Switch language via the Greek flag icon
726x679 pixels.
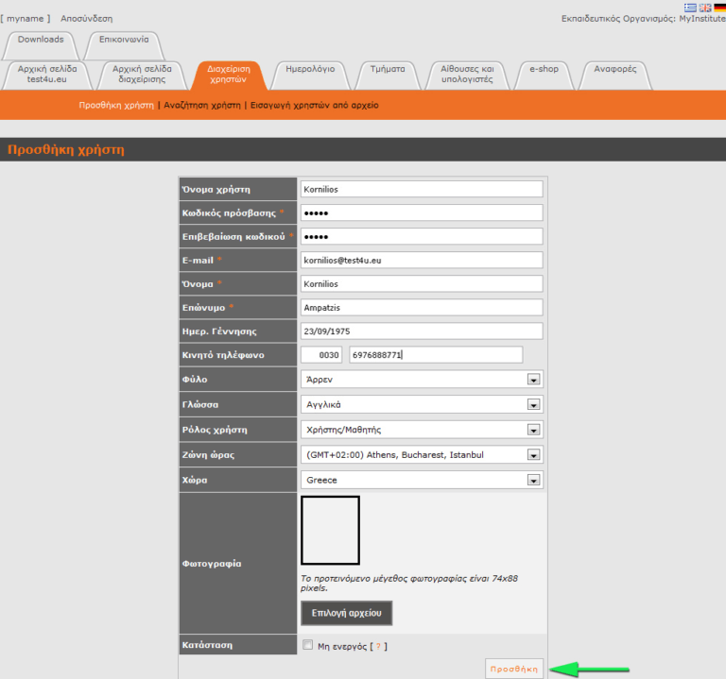pyautogui.click(x=691, y=8)
